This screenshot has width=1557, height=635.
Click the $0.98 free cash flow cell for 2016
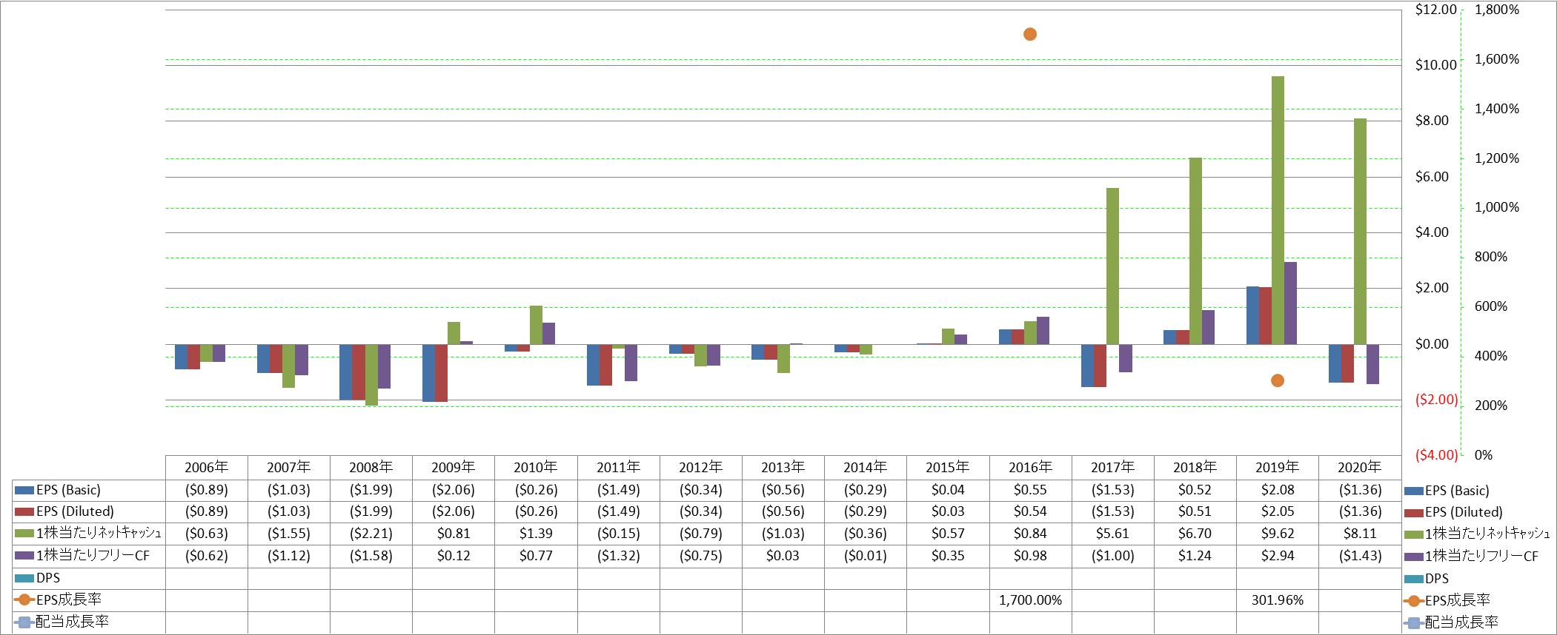pyautogui.click(x=1030, y=556)
